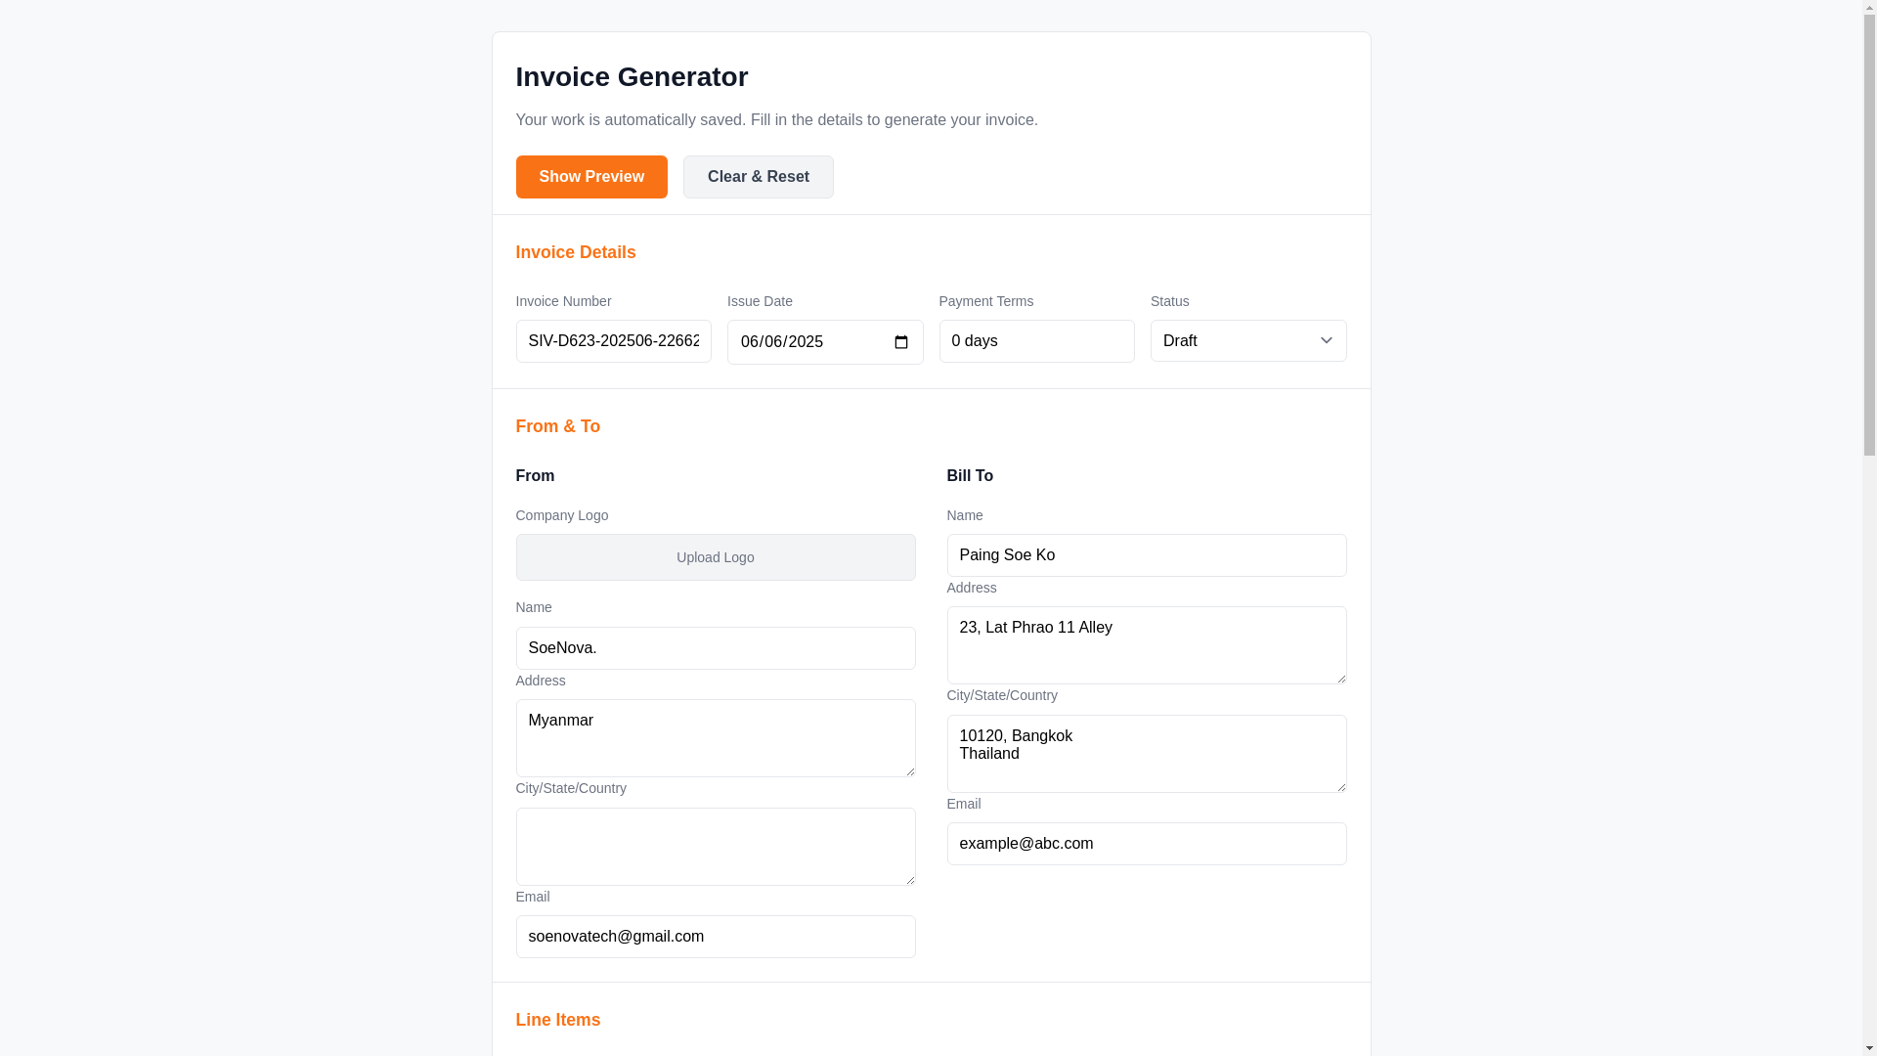Click the scrollbar down arrow
The width and height of the screenshot is (1877, 1056).
1869,1048
